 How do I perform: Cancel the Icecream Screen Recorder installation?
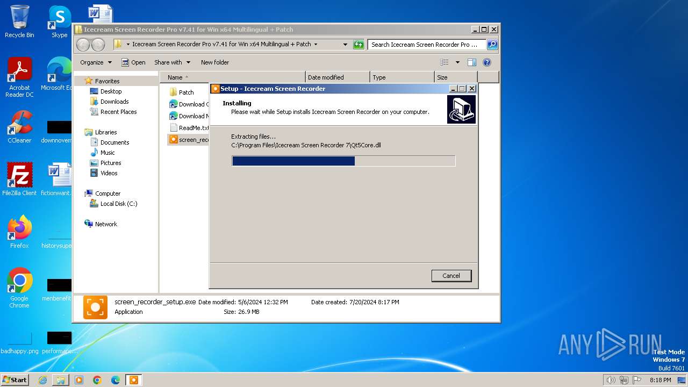pyautogui.click(x=451, y=276)
